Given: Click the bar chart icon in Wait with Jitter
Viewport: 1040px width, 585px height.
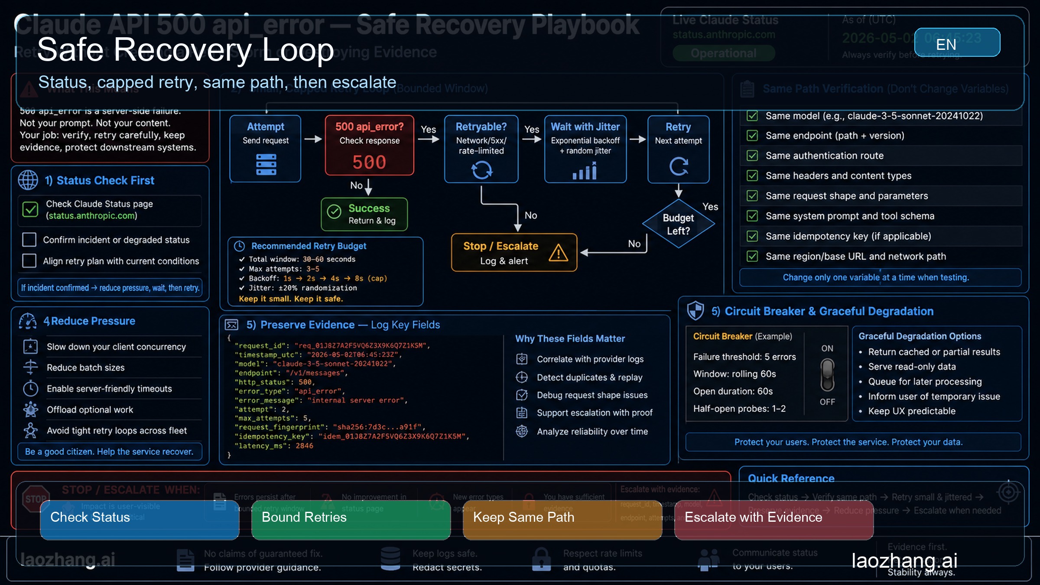Looking at the screenshot, I should pos(585,170).
